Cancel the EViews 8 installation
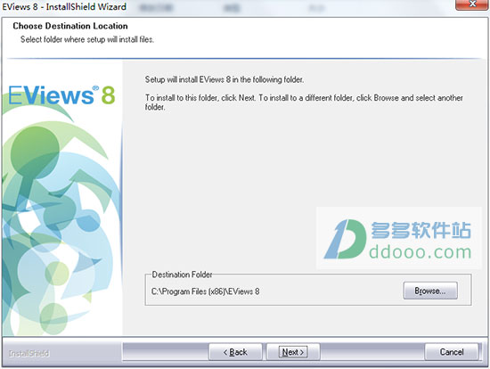The image size is (490, 369). (452, 352)
